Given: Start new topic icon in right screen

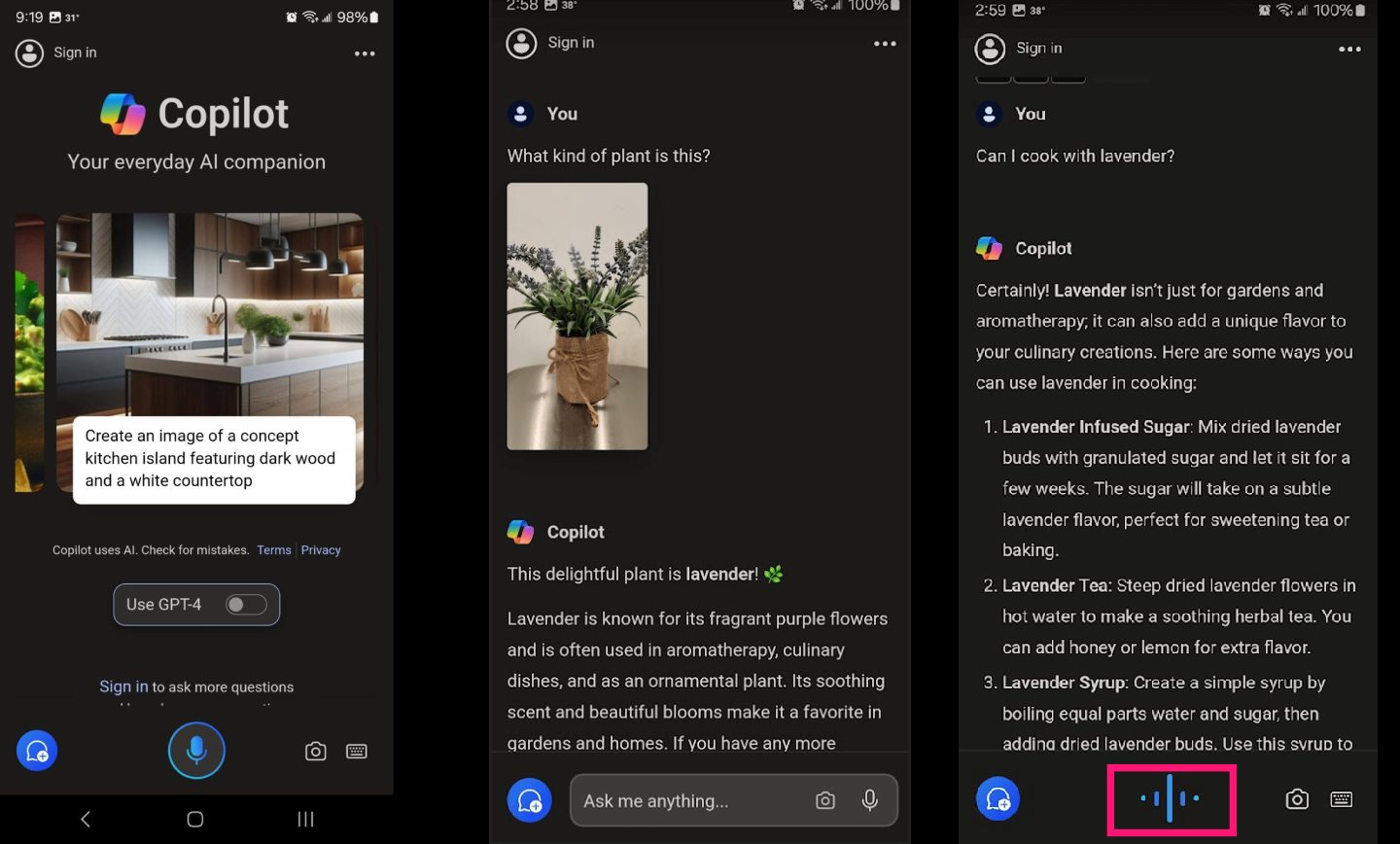Looking at the screenshot, I should pyautogui.click(x=998, y=799).
